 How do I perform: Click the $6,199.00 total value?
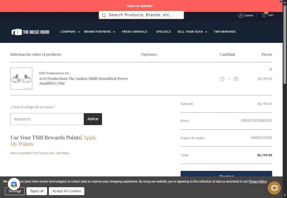(x=265, y=155)
